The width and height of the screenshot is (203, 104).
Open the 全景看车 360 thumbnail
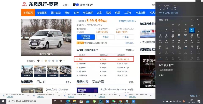coord(27,71)
